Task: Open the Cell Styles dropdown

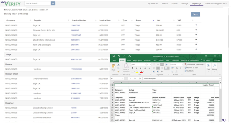Action: [190, 71]
